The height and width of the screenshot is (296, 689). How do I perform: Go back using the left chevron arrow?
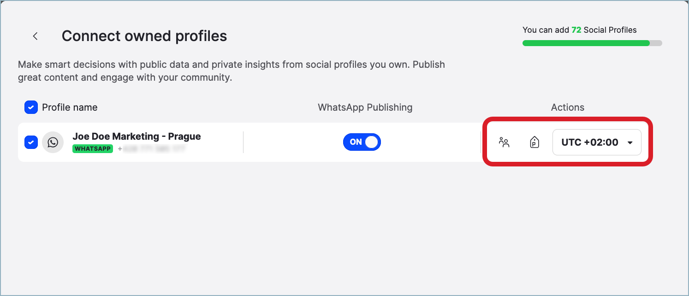tap(35, 36)
